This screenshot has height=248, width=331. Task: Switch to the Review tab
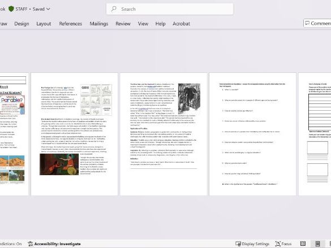point(123,24)
